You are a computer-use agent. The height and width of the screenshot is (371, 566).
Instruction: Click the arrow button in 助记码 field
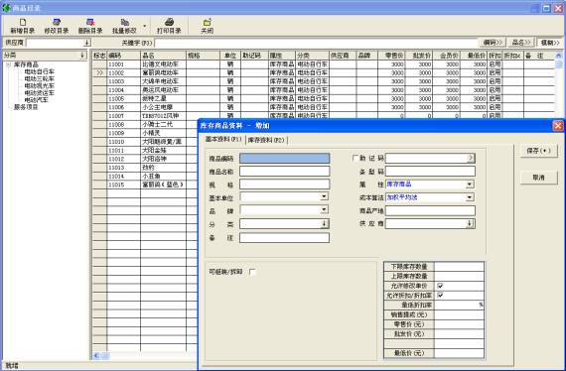click(471, 158)
